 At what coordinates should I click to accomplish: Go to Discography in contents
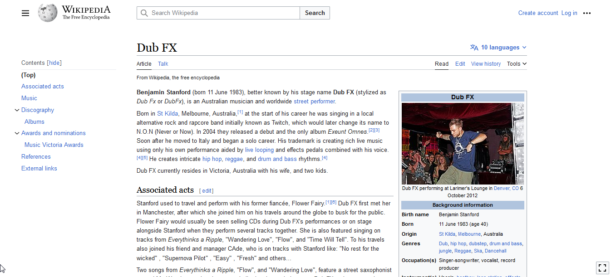point(38,110)
